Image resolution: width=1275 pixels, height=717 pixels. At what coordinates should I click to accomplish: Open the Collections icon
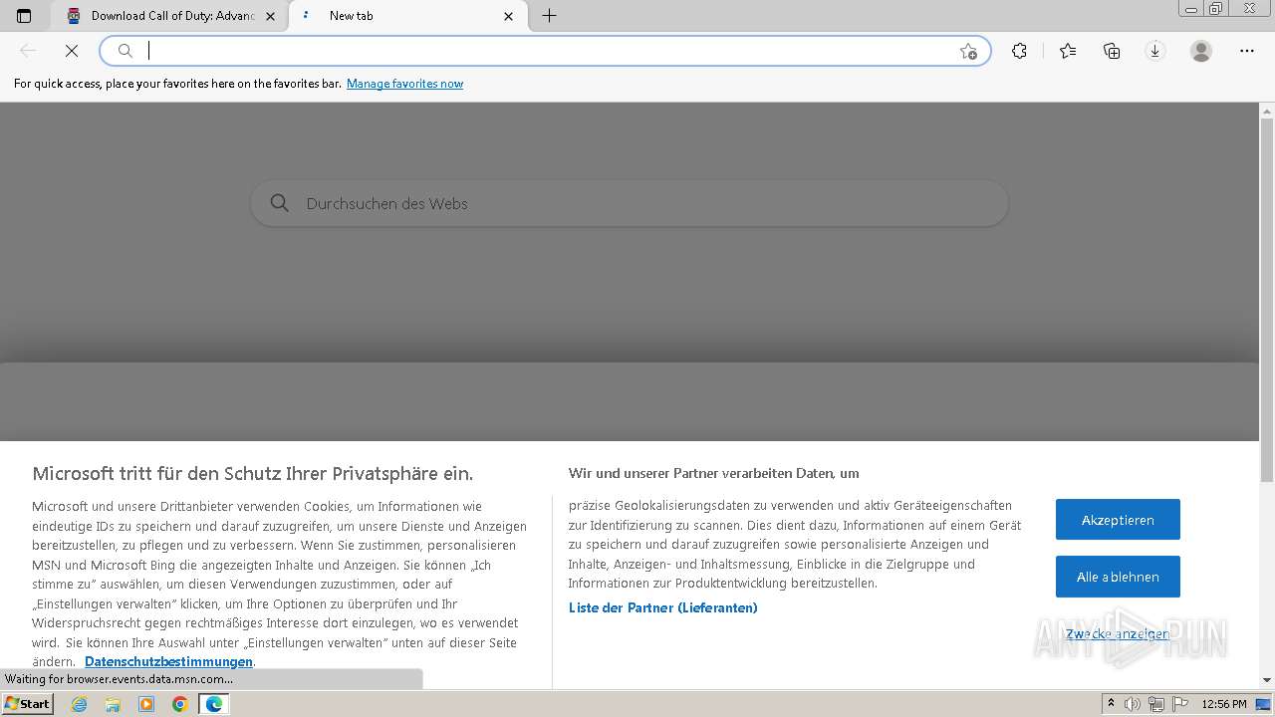tap(1112, 51)
